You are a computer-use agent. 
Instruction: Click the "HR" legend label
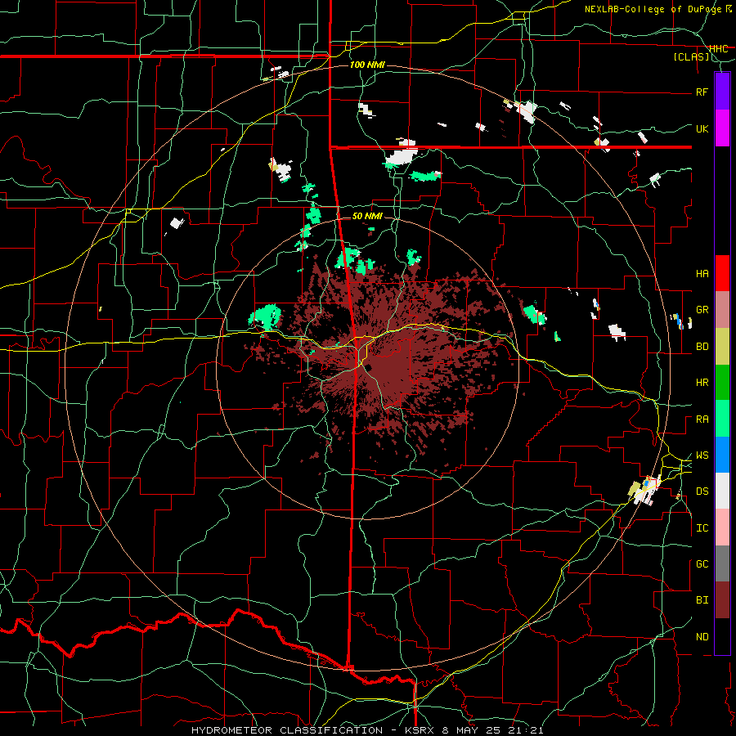pos(702,383)
